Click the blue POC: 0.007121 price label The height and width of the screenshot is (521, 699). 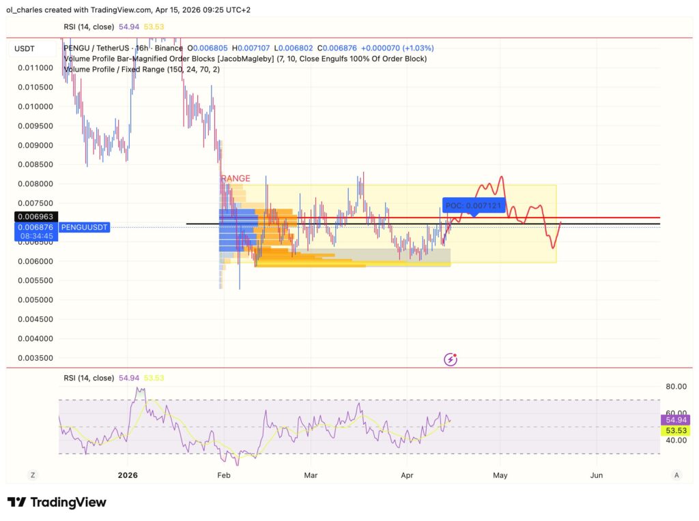(474, 205)
